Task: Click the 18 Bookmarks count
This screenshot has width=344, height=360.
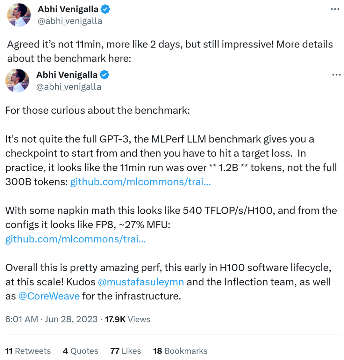Action: click(x=180, y=351)
